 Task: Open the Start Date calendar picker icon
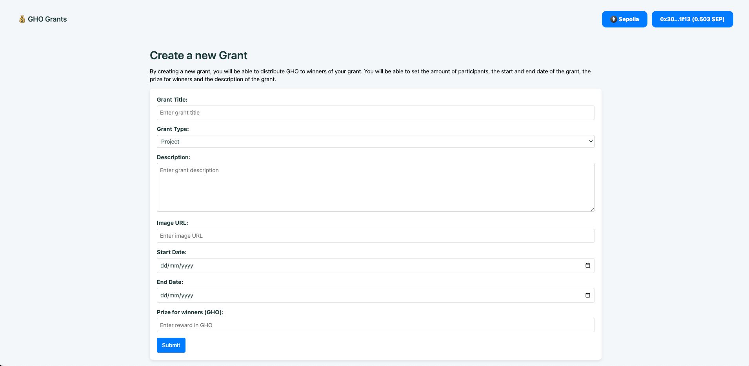(587, 266)
